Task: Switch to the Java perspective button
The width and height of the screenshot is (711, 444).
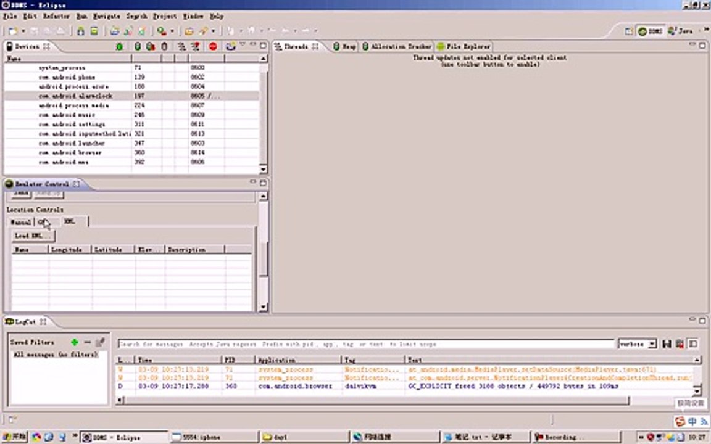Action: point(681,31)
